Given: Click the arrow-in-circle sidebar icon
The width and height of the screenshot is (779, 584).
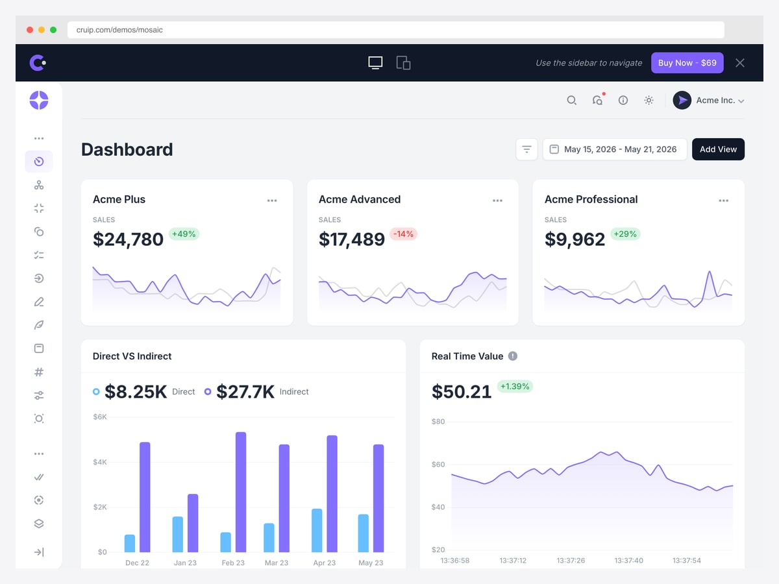Looking at the screenshot, I should [x=39, y=278].
